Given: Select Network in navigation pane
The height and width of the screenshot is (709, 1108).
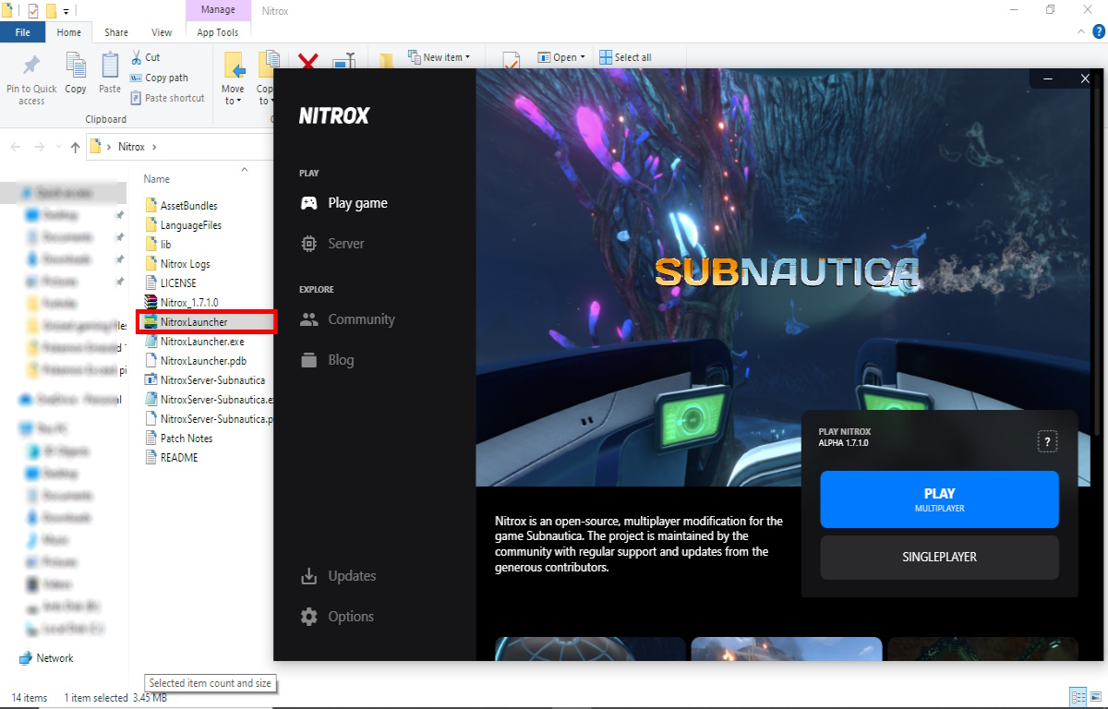Looking at the screenshot, I should (54, 658).
